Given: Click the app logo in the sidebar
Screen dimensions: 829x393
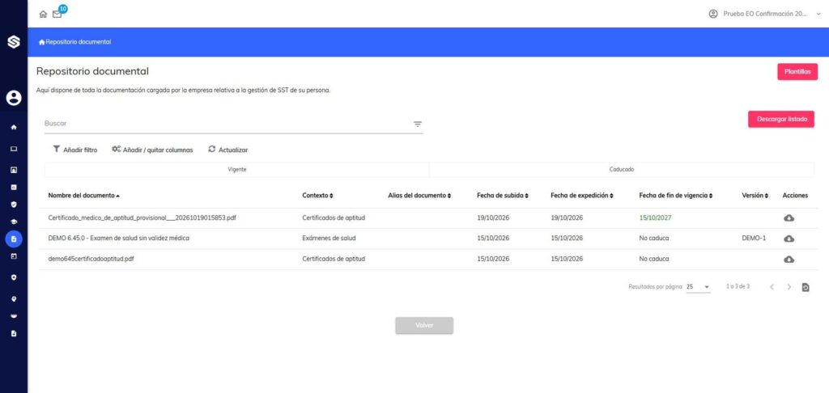Looking at the screenshot, I should pyautogui.click(x=14, y=42).
